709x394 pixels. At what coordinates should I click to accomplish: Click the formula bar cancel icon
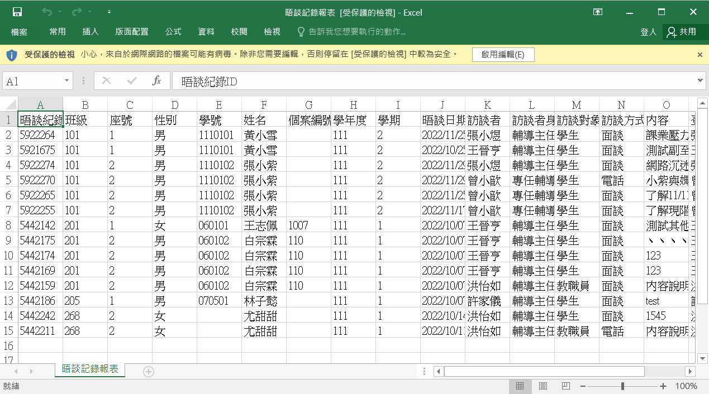tap(106, 81)
